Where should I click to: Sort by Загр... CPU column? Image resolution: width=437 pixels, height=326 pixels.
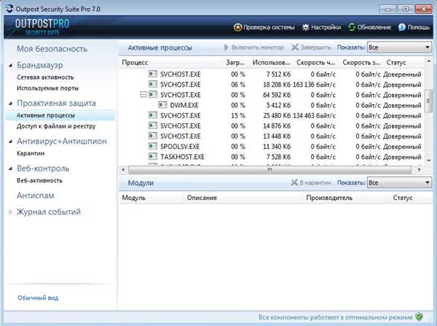[235, 63]
